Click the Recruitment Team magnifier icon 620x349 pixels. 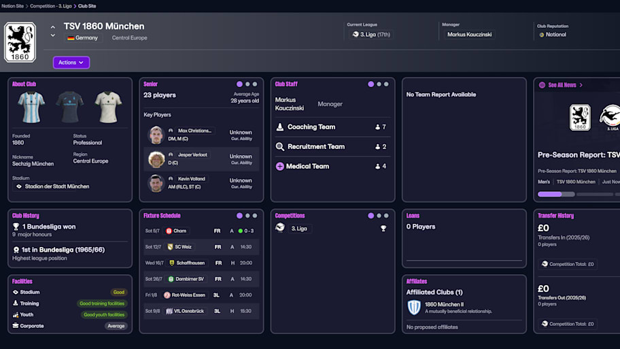(279, 147)
